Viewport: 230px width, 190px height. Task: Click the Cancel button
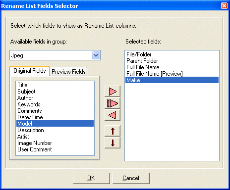point(131,178)
